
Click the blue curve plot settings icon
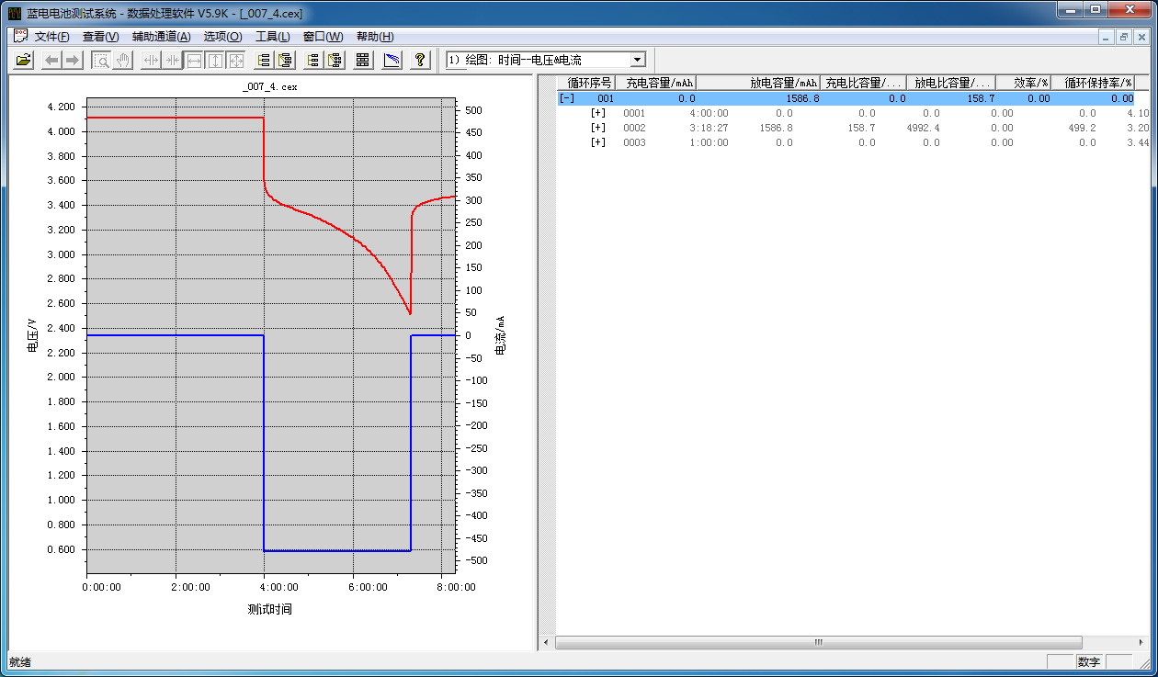click(392, 60)
